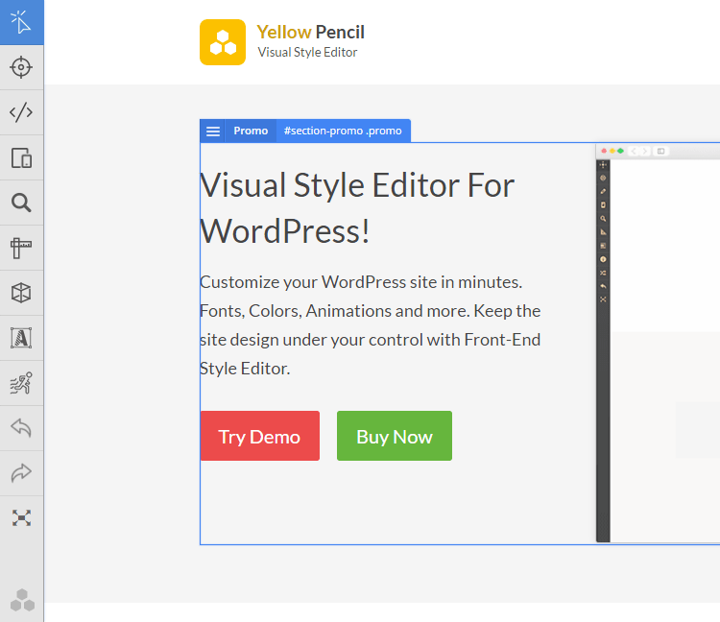Open the typography design tool
Viewport: 720px width, 622px height.
(21, 338)
